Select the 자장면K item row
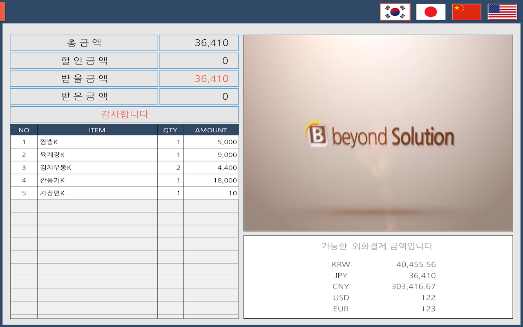The width and height of the screenshot is (523, 327). click(x=124, y=193)
